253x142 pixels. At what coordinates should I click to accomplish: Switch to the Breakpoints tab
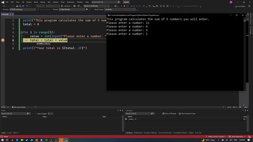coord(138,133)
